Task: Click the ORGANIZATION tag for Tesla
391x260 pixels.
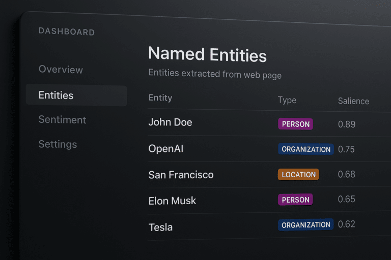Action: 306,225
